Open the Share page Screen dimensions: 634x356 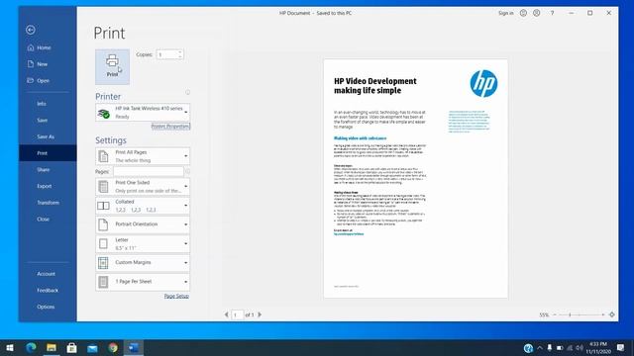(x=48, y=169)
